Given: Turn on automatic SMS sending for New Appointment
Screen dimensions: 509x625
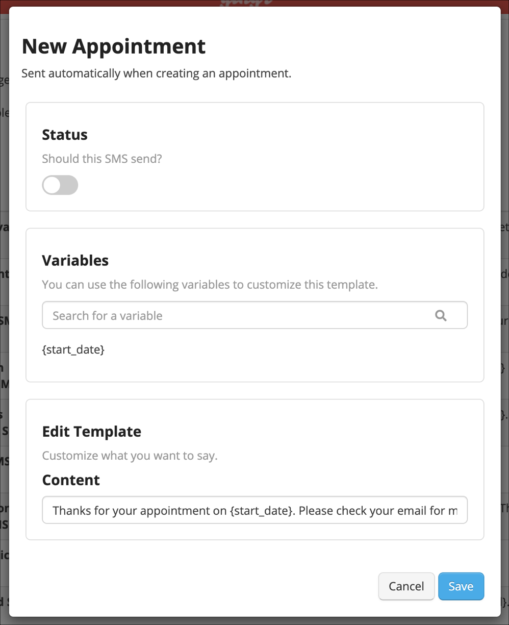Looking at the screenshot, I should point(60,185).
